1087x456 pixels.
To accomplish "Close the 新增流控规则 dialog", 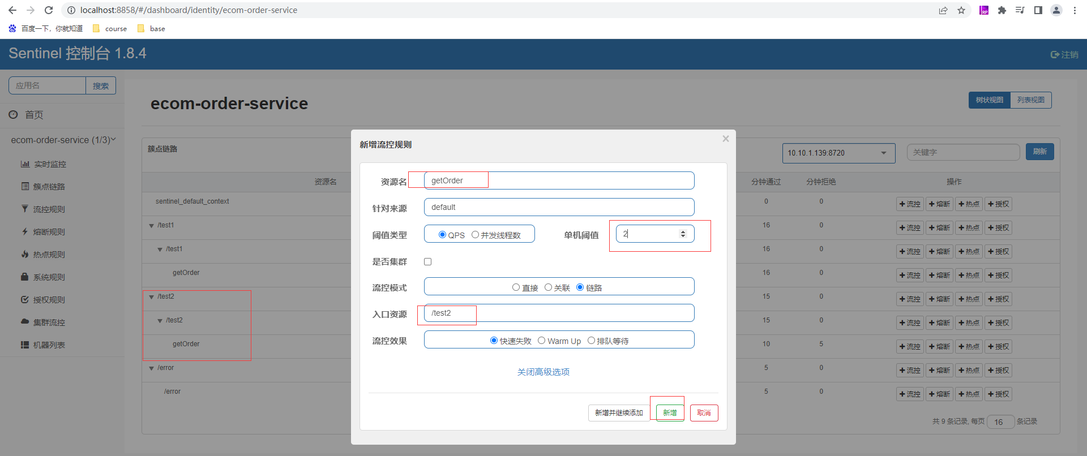I will 726,139.
